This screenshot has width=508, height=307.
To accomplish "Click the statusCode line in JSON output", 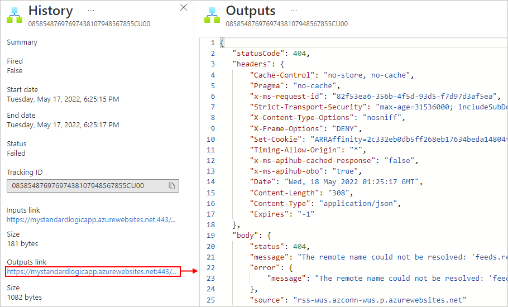I will point(271,54).
